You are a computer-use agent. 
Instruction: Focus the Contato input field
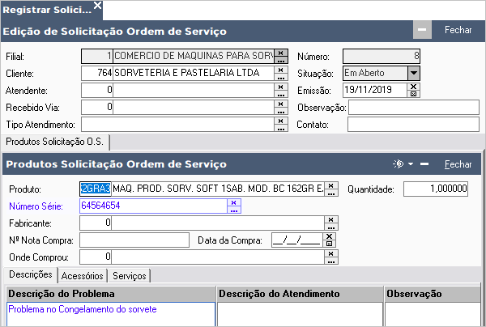click(413, 125)
